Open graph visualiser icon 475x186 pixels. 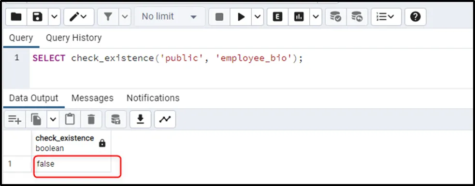[165, 119]
